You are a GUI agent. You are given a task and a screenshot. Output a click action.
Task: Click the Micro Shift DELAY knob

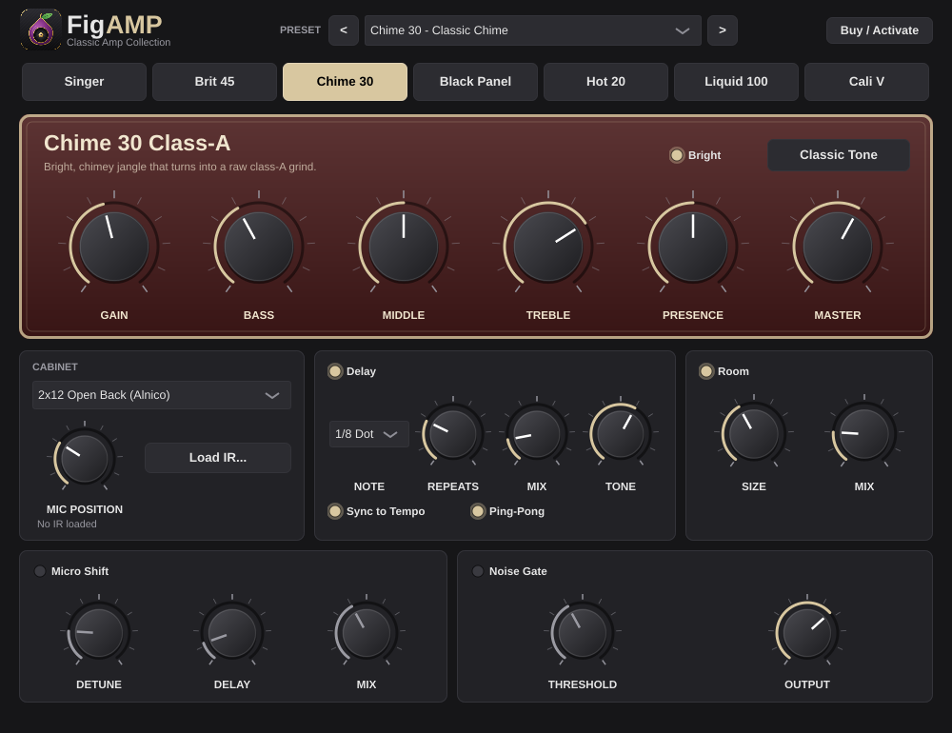tap(232, 633)
